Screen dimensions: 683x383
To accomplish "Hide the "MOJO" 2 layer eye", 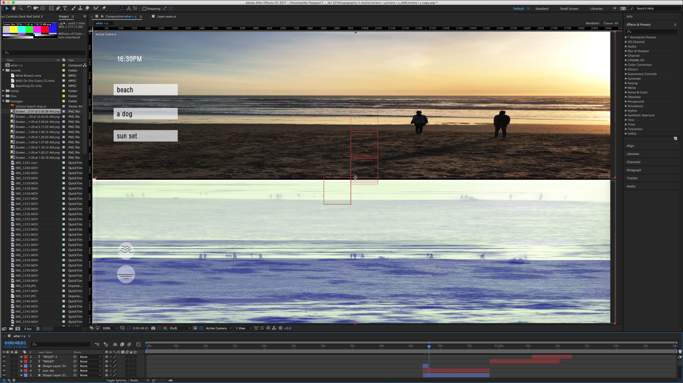I will [x=4, y=357].
